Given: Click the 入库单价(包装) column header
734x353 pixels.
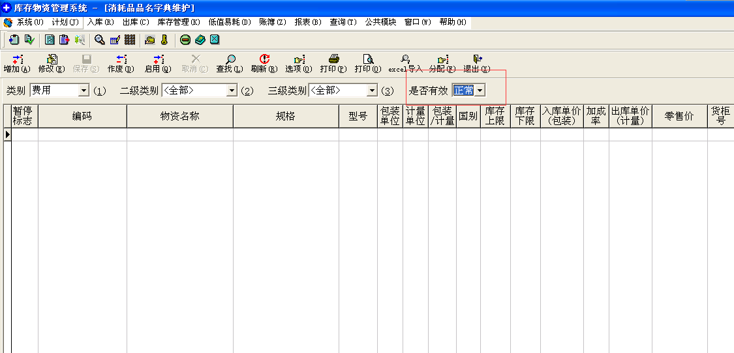Looking at the screenshot, I should [x=562, y=117].
